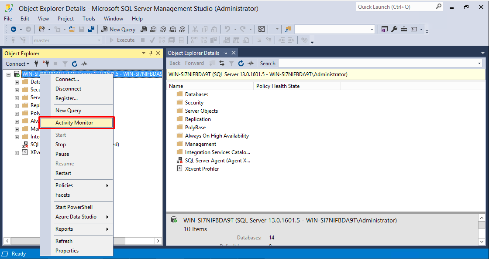Refresh the Object Explorer tree

[74, 64]
